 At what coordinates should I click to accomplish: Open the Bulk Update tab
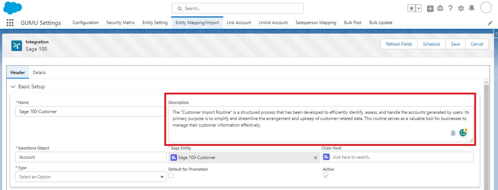coord(381,23)
